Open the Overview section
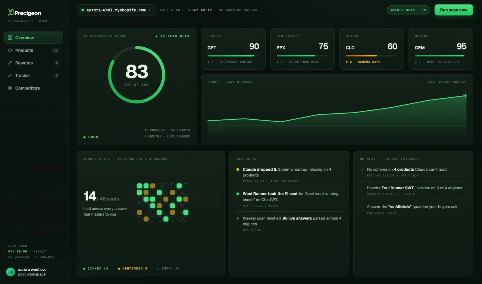This screenshot has width=482, height=284. pos(34,38)
